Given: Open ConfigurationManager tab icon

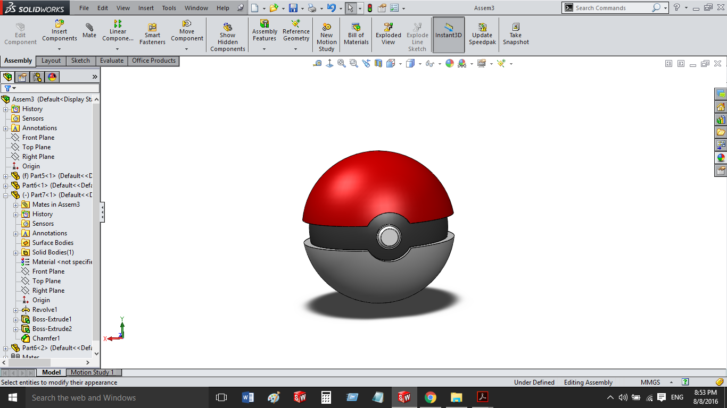Looking at the screenshot, I should click(37, 77).
